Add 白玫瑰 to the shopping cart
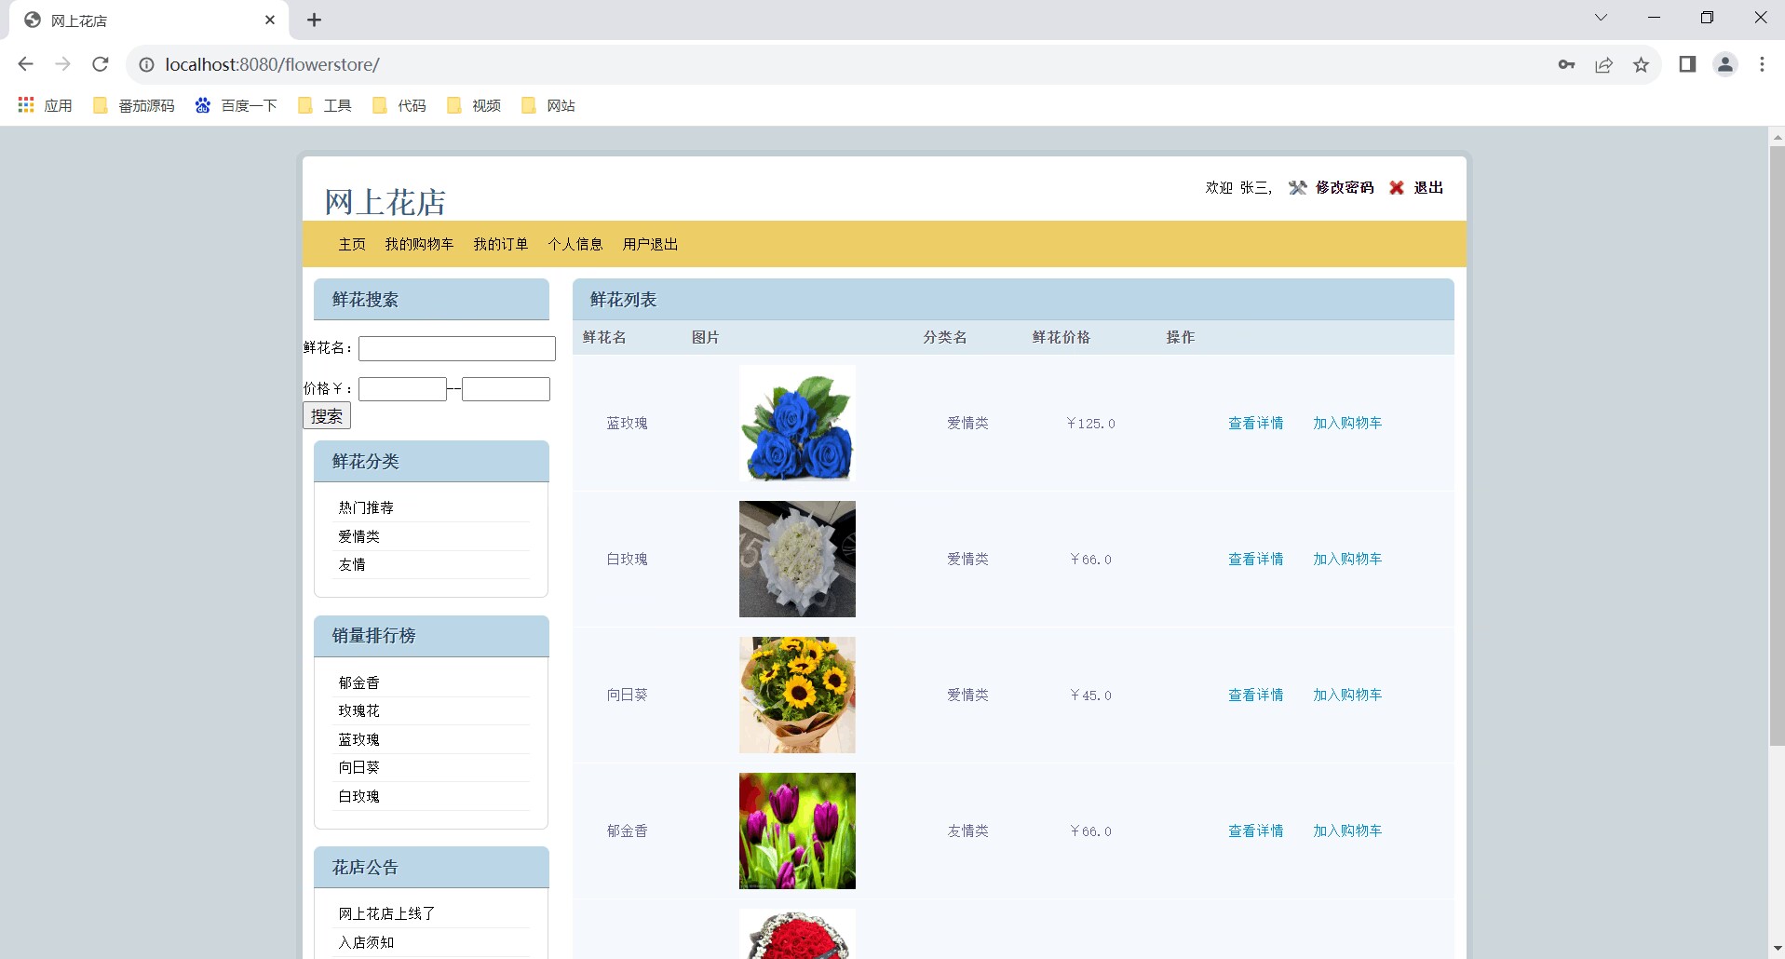Image resolution: width=1785 pixels, height=959 pixels. coord(1347,559)
